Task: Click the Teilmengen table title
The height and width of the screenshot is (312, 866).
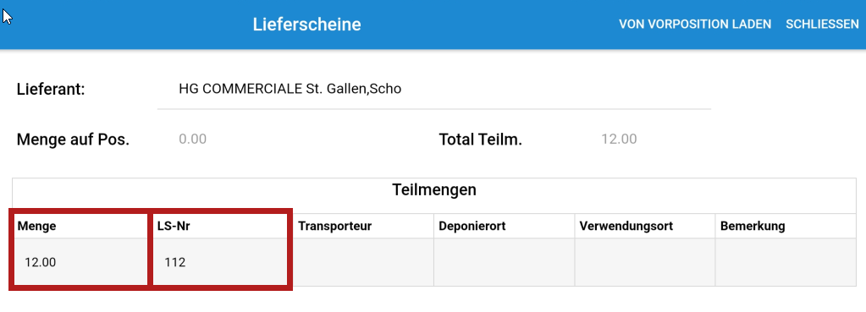Action: click(434, 190)
